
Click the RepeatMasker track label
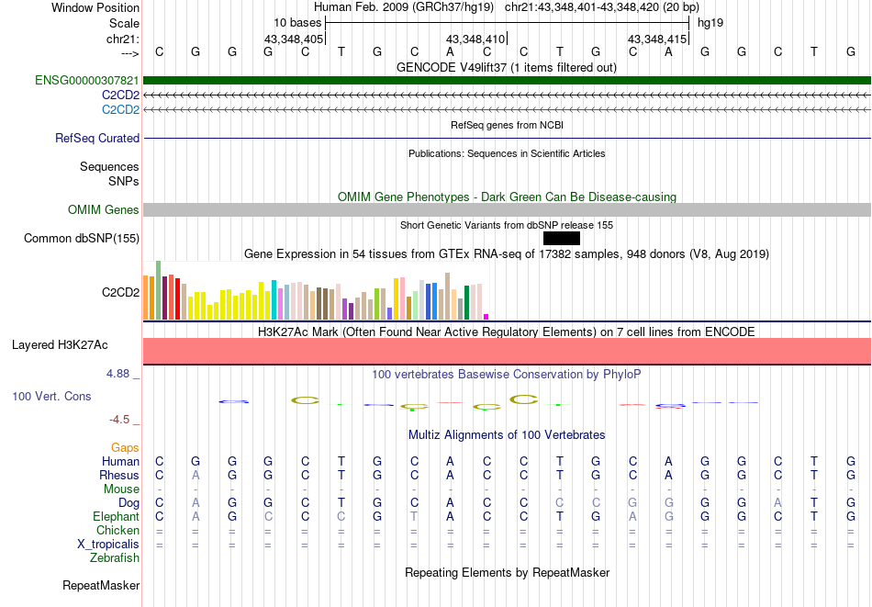101,585
